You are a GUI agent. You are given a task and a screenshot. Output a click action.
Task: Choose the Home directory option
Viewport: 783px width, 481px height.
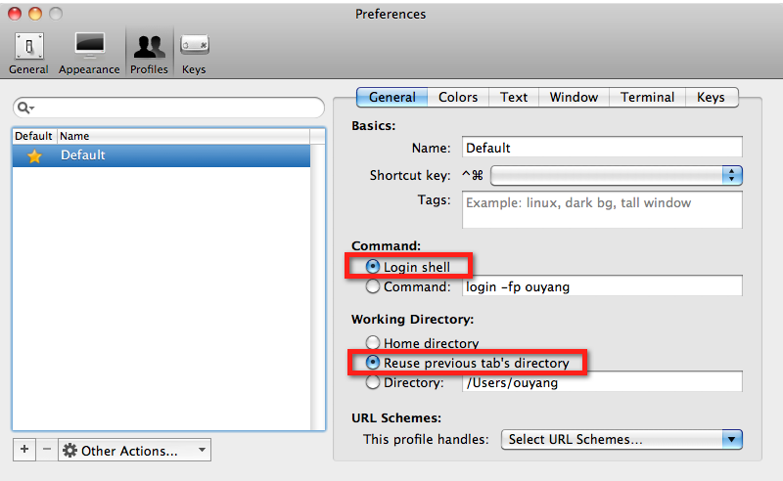pyautogui.click(x=372, y=343)
